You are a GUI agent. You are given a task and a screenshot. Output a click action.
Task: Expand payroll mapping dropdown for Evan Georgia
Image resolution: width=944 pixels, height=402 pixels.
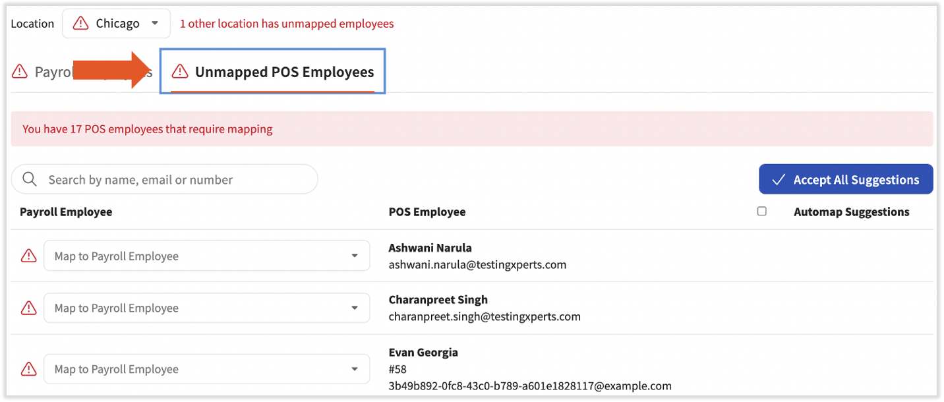[x=206, y=369]
